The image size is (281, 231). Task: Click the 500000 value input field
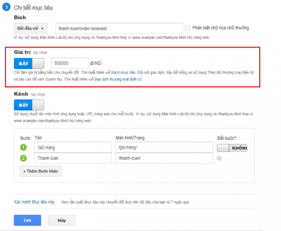point(70,63)
